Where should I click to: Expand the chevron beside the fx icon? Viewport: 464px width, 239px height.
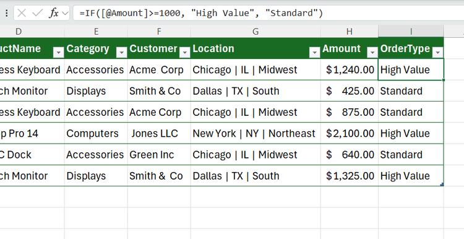click(x=65, y=14)
